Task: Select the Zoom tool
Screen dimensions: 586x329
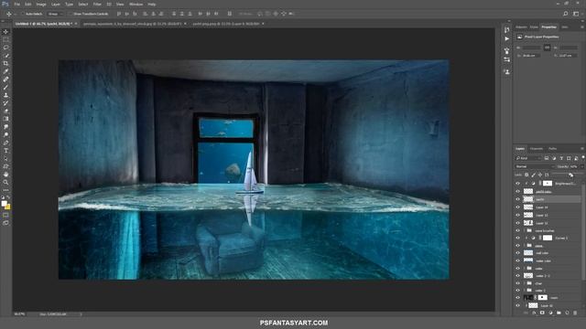Action: pyautogui.click(x=5, y=183)
